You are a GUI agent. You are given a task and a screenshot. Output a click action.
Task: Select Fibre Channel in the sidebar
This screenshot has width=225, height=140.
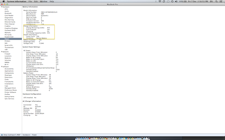click(9, 24)
